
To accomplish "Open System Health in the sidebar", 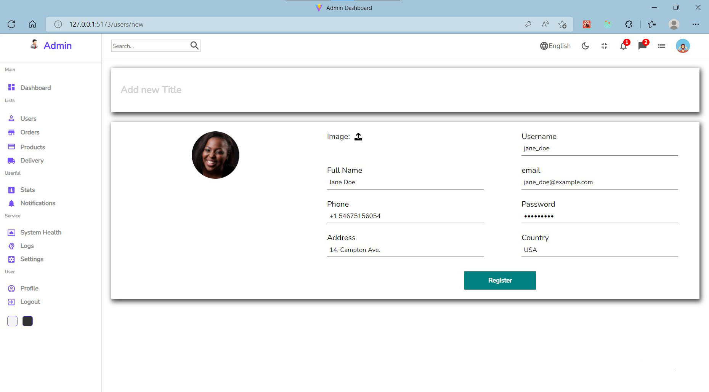I will click(x=35, y=232).
